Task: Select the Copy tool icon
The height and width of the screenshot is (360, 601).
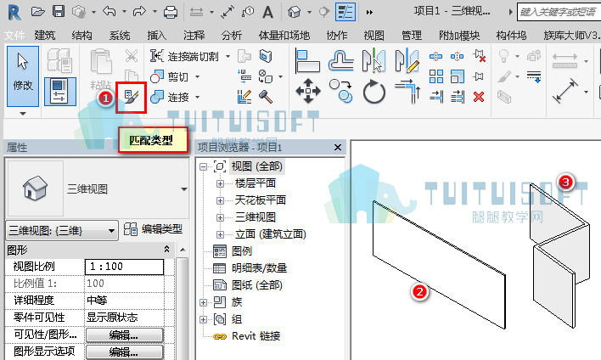Action: click(340, 91)
